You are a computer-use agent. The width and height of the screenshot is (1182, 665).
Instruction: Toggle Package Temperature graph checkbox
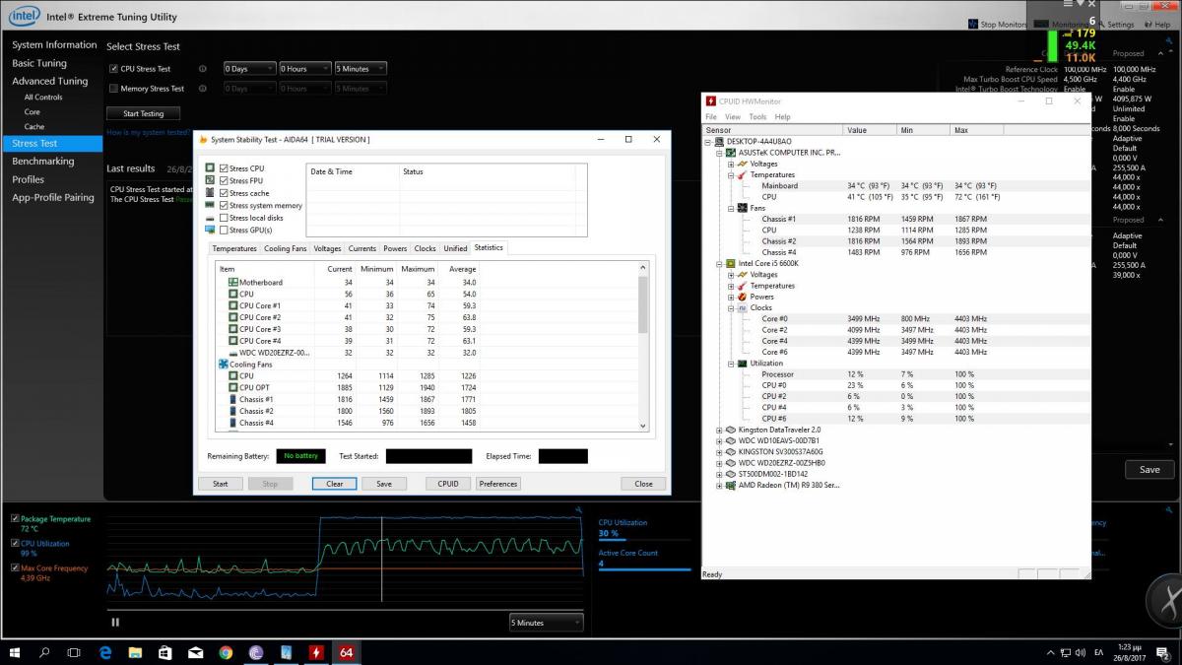click(15, 519)
